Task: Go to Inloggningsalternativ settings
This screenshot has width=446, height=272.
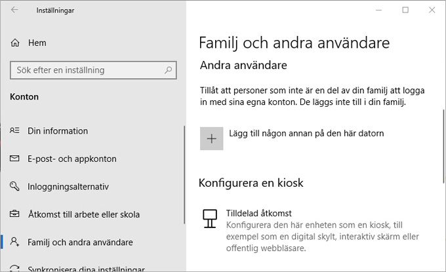Action: coord(68,187)
